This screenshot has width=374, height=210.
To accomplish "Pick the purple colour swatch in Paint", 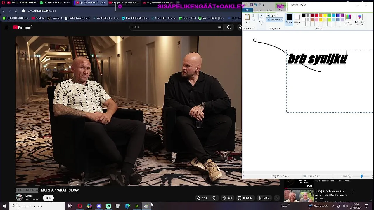I will click(x=342, y=15).
